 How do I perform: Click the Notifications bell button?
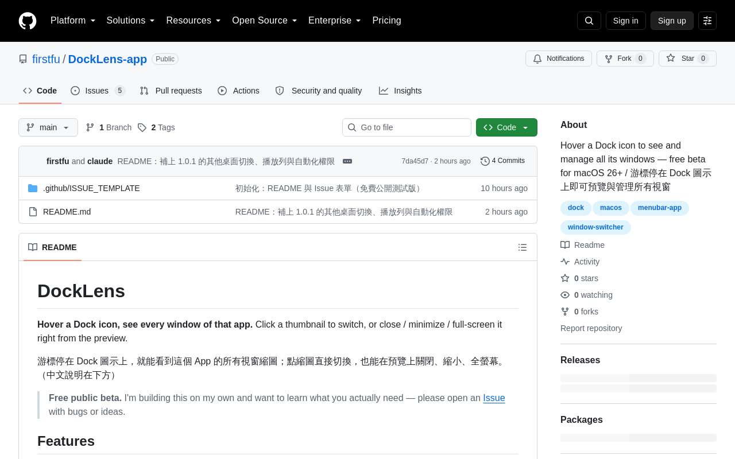[559, 59]
